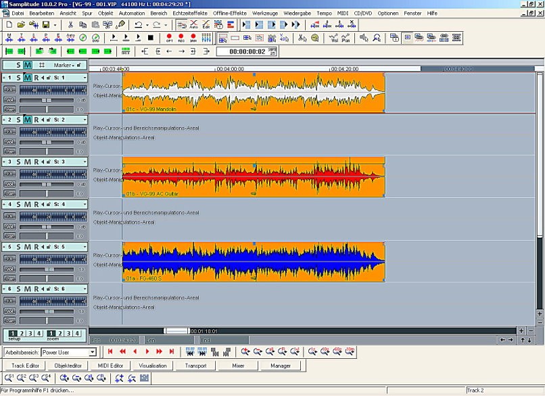The image size is (545, 396).
Task: Cut selection with the scissors icon
Action: [x=70, y=24]
